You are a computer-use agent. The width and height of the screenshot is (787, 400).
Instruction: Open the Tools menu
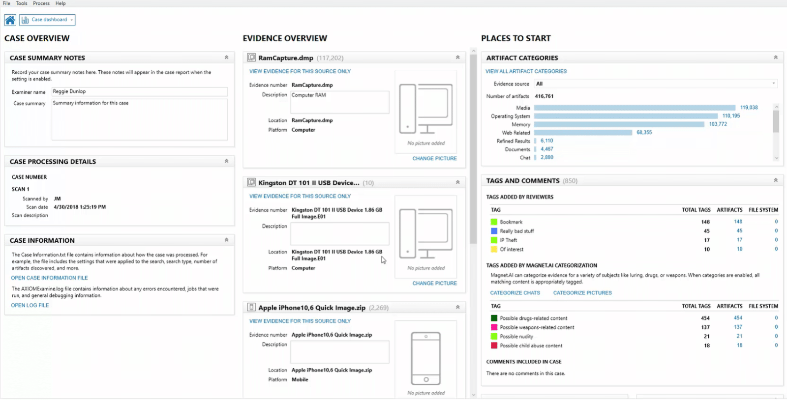[22, 3]
